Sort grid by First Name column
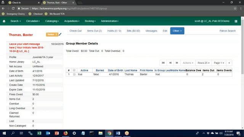Viewport: 244px width, 137px height. (x=146, y=70)
